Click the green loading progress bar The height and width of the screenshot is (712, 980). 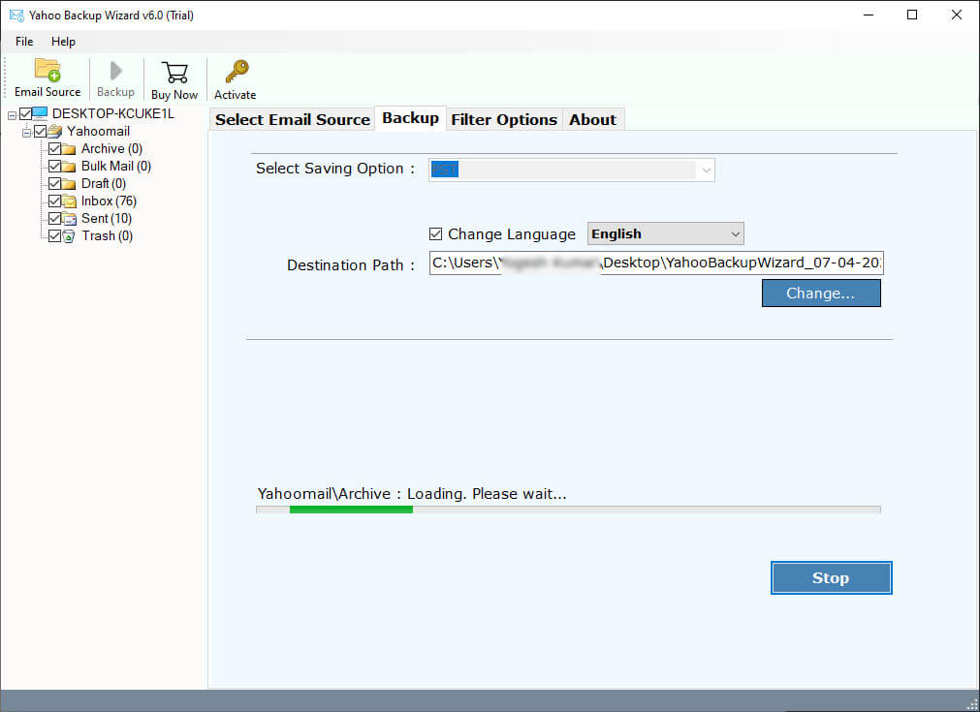click(x=351, y=510)
